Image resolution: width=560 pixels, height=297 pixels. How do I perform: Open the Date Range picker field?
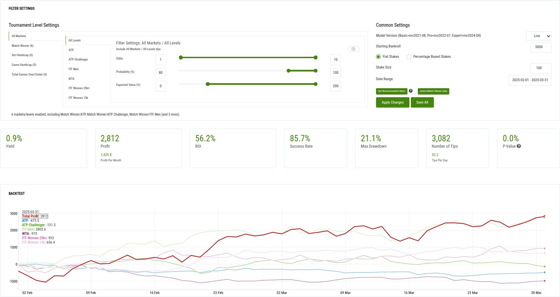pos(530,80)
